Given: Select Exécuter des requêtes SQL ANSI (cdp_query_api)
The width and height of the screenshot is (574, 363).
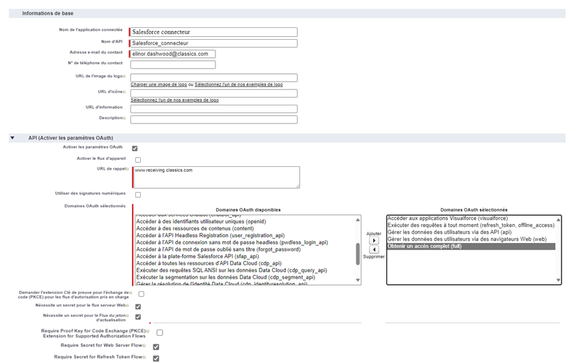Looking at the screenshot, I should (232, 270).
